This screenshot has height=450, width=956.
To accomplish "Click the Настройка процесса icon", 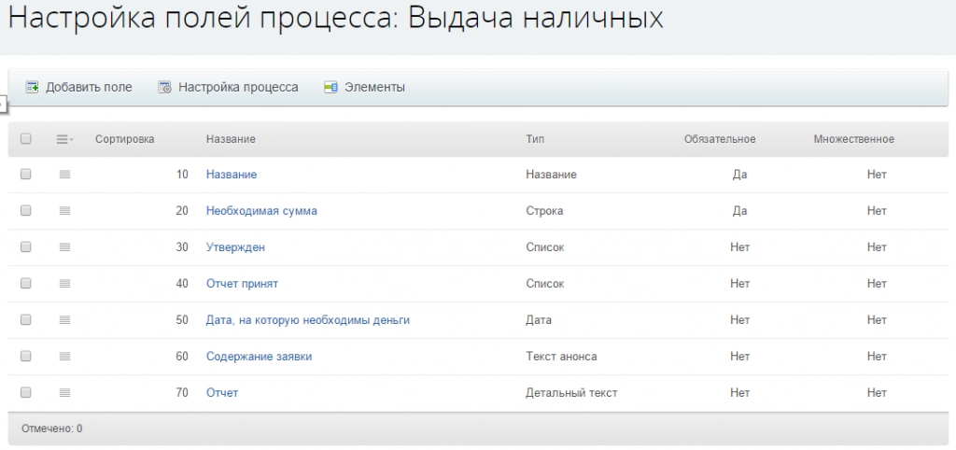I will [x=164, y=87].
